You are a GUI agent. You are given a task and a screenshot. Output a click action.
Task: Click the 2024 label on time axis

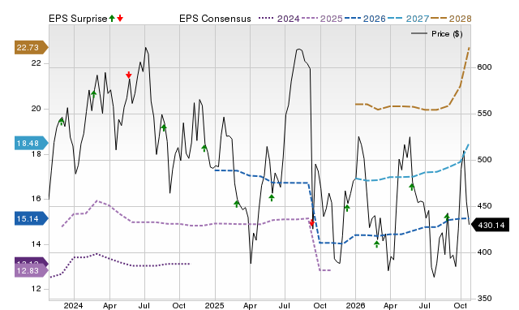coord(74,305)
